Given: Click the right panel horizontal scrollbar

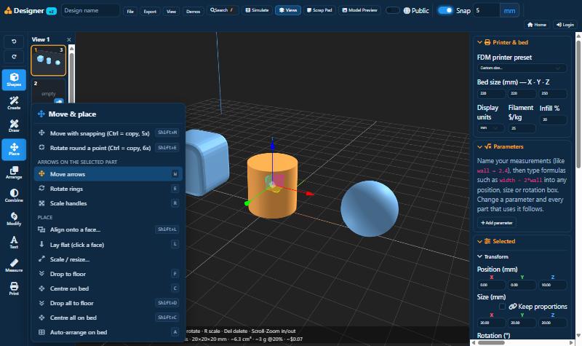Looking at the screenshot, I should pos(492,342).
